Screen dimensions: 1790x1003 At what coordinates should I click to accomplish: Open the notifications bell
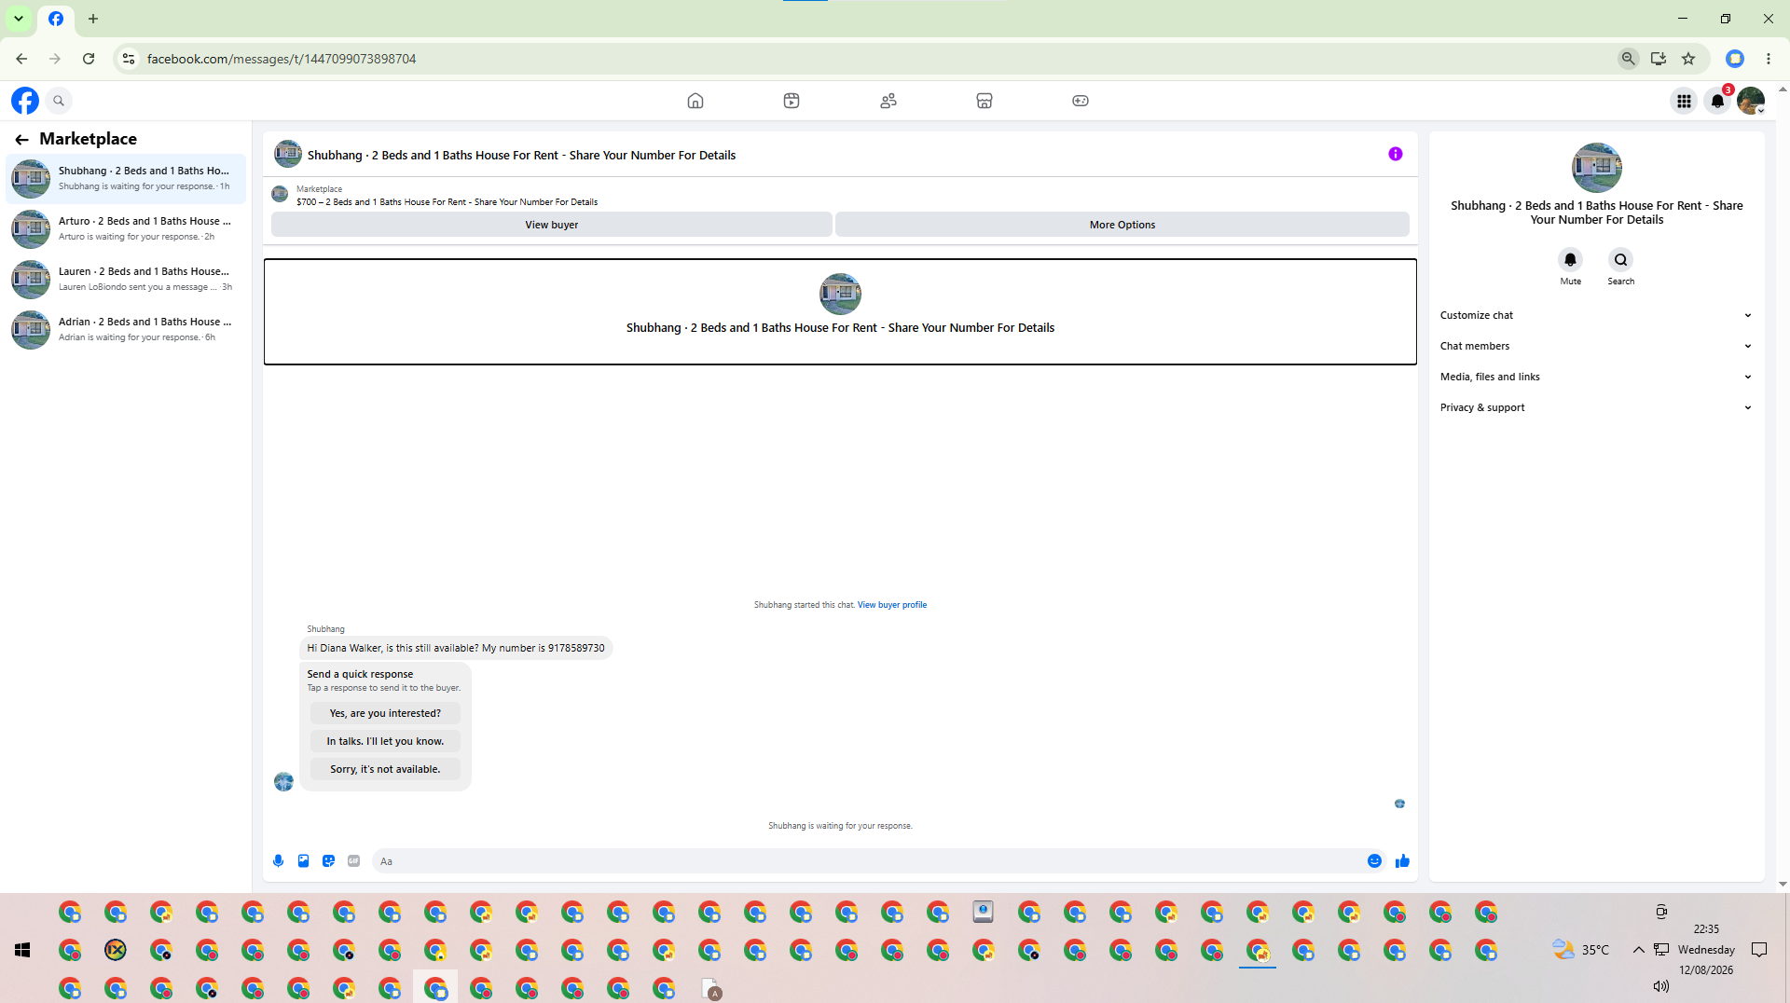1717,101
